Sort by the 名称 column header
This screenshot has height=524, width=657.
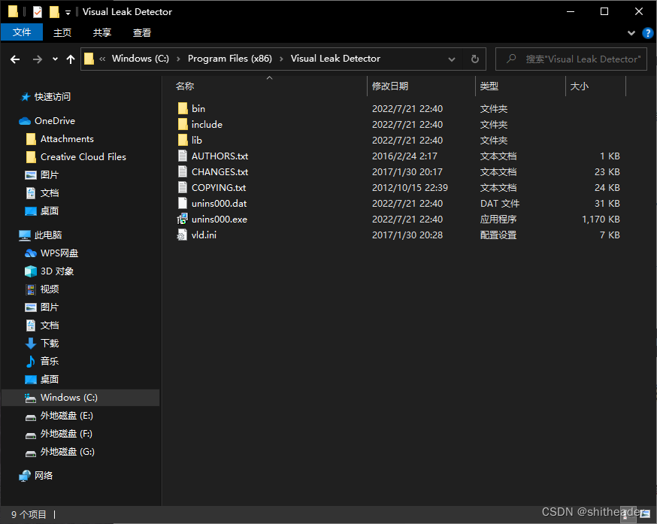[185, 86]
